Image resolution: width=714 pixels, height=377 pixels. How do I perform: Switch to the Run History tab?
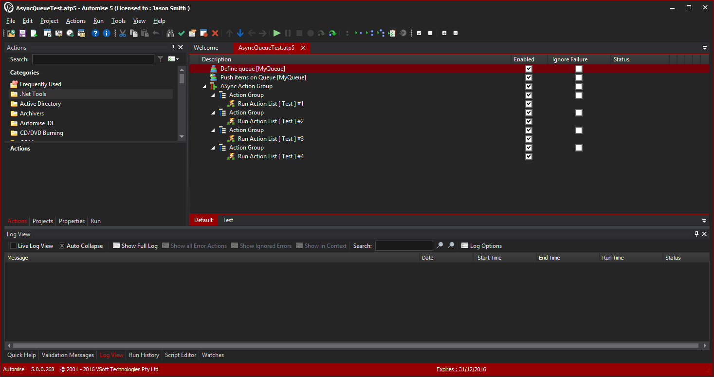coord(144,355)
